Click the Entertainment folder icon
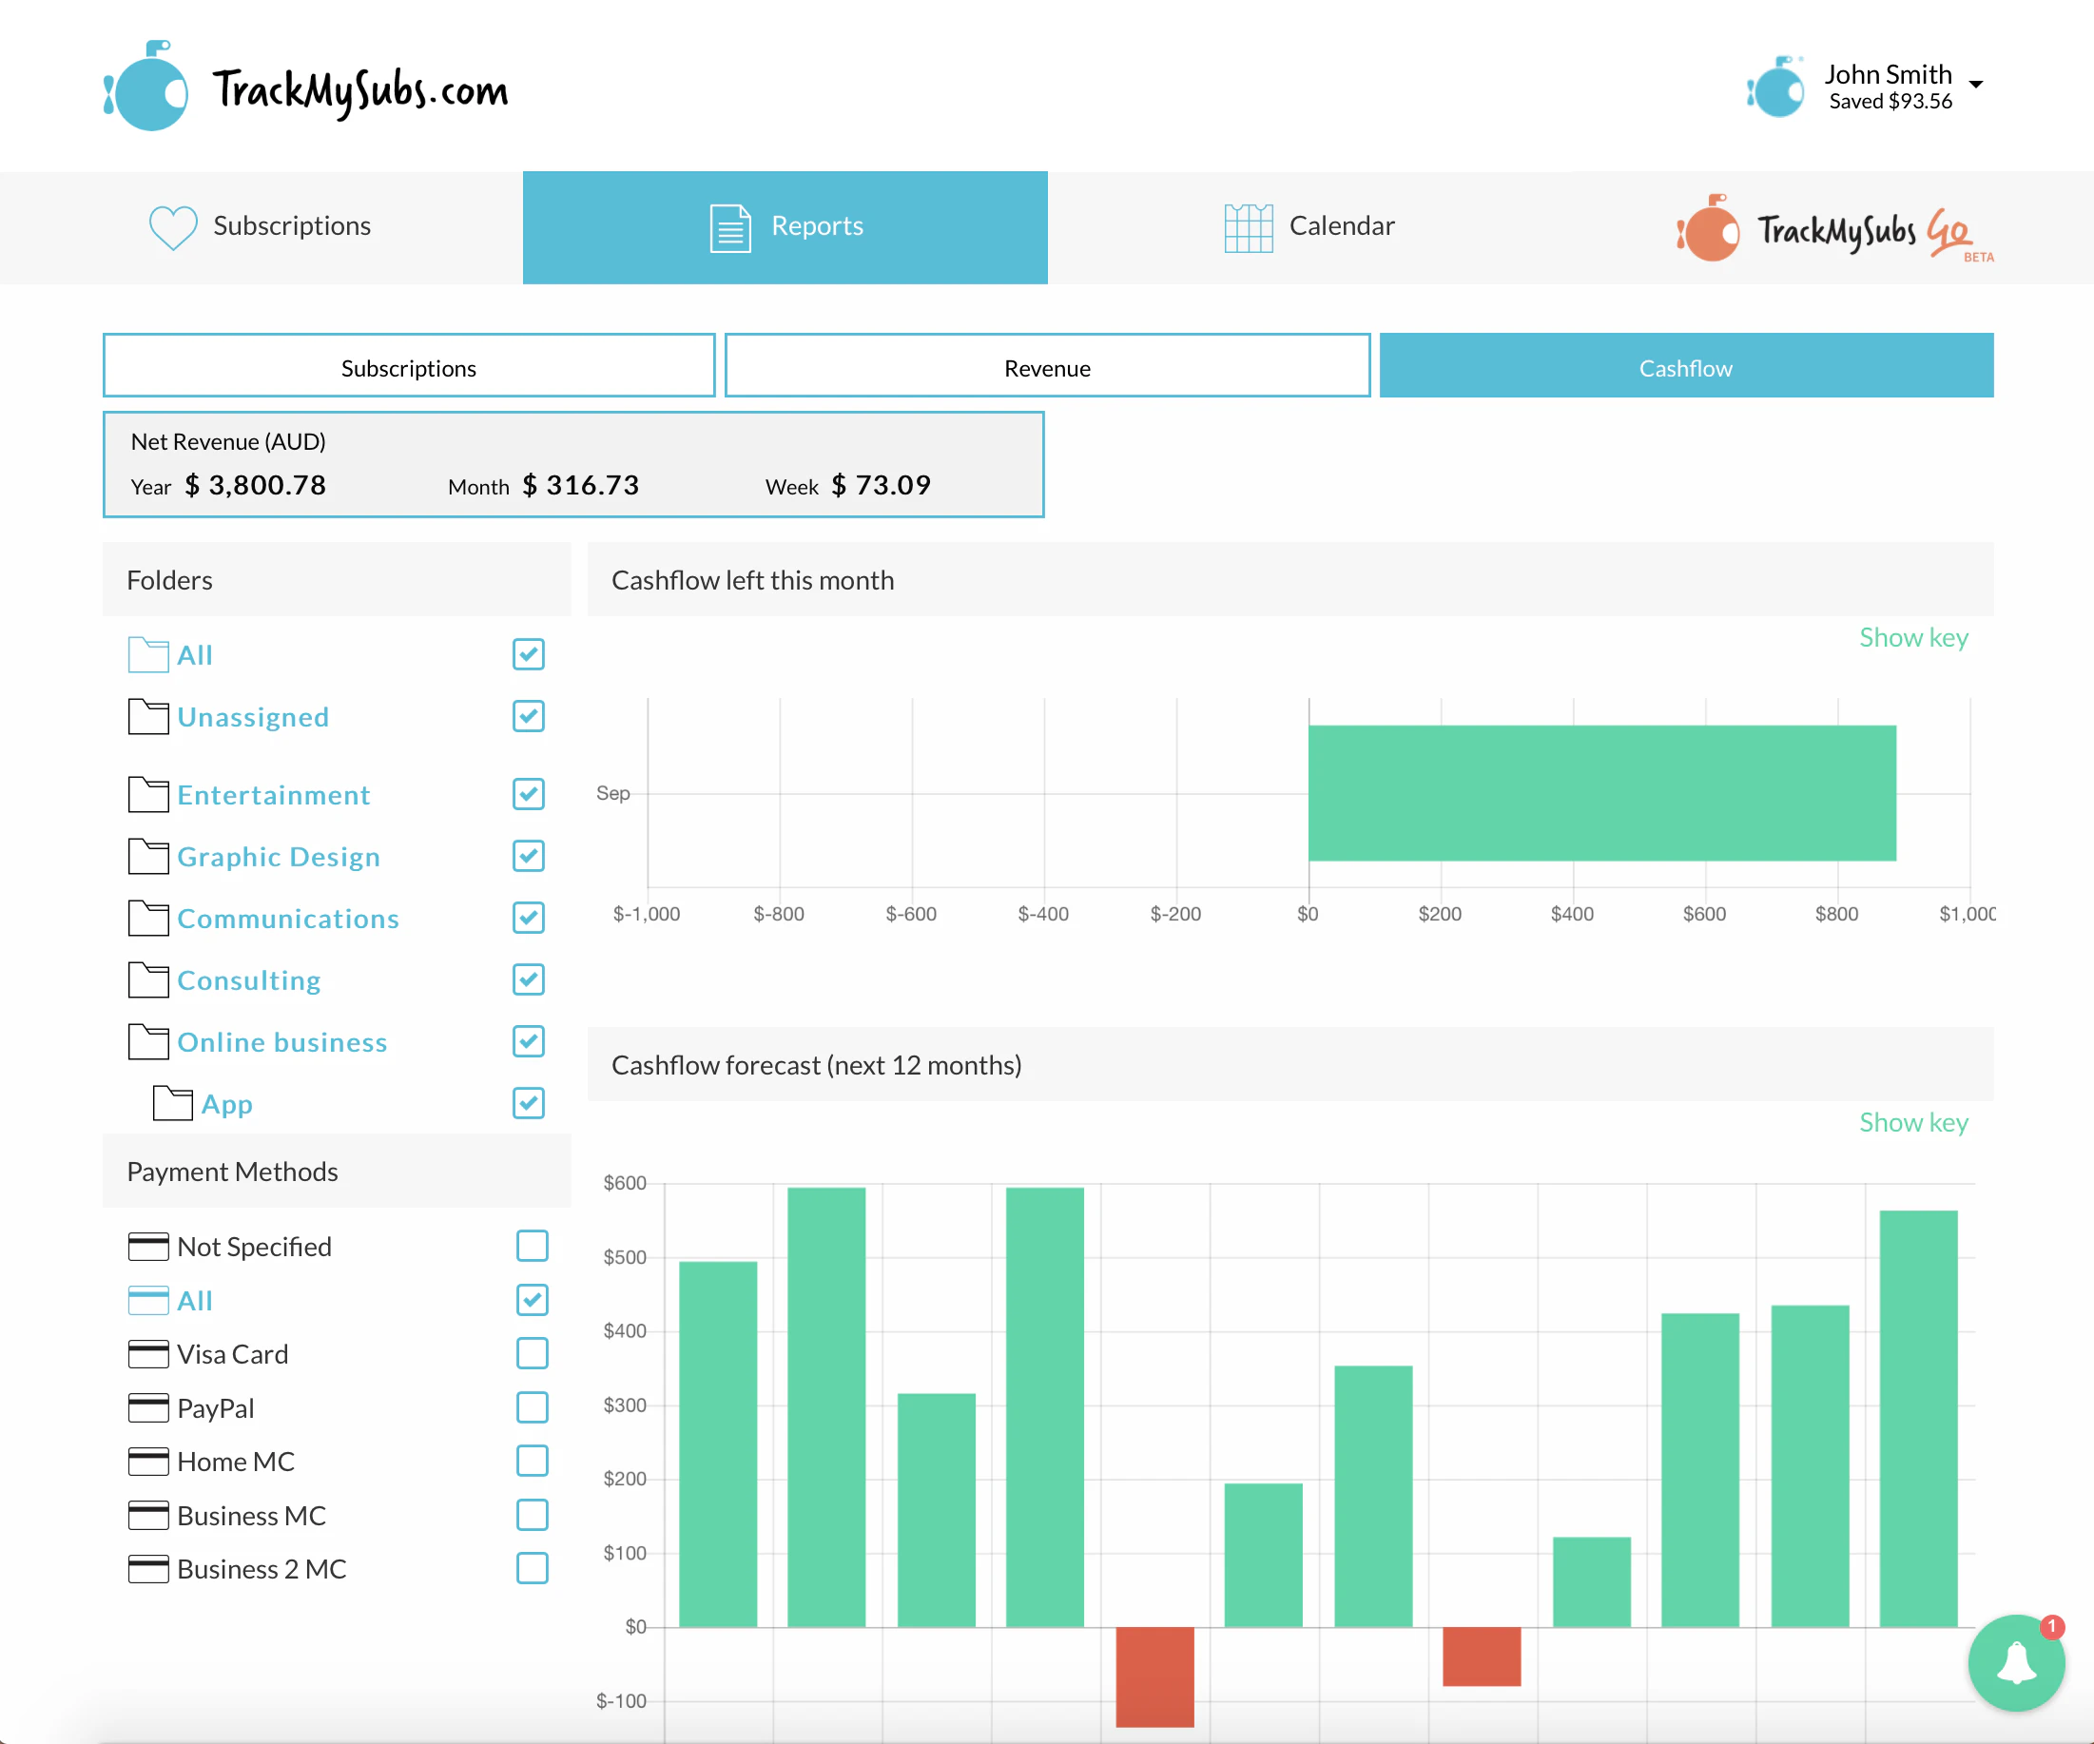Image resolution: width=2094 pixels, height=1744 pixels. [147, 795]
